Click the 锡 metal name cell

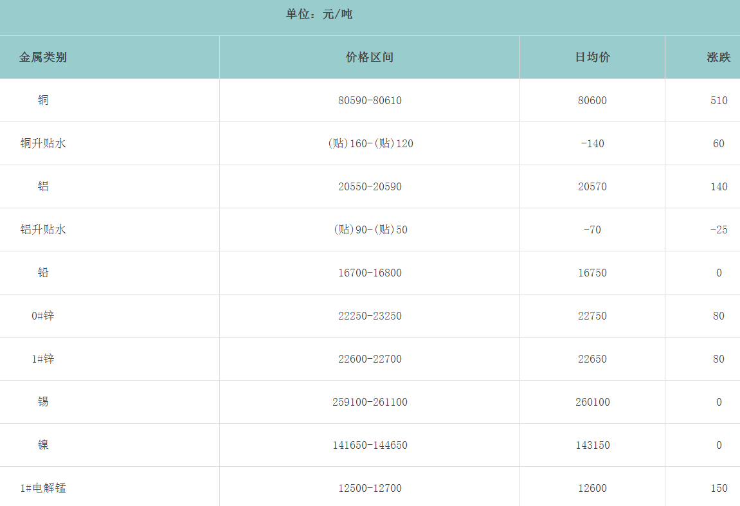coord(43,402)
